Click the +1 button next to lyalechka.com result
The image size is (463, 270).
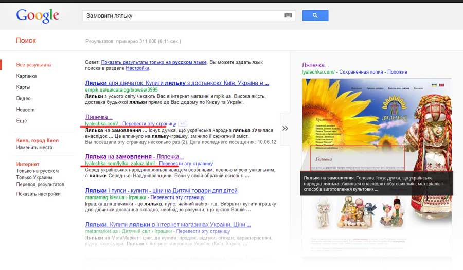point(183,124)
